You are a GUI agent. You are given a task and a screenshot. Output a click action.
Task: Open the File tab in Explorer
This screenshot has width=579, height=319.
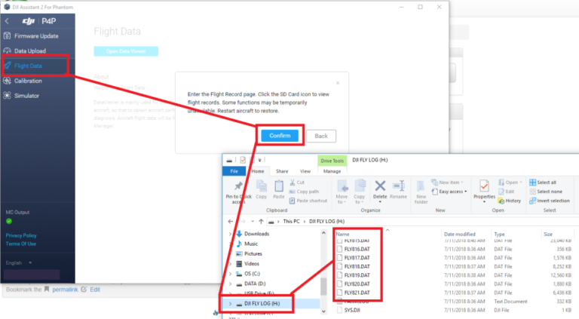[234, 171]
